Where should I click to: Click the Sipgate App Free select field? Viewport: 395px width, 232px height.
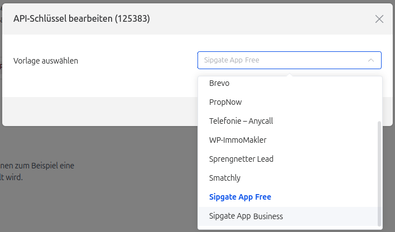point(279,60)
